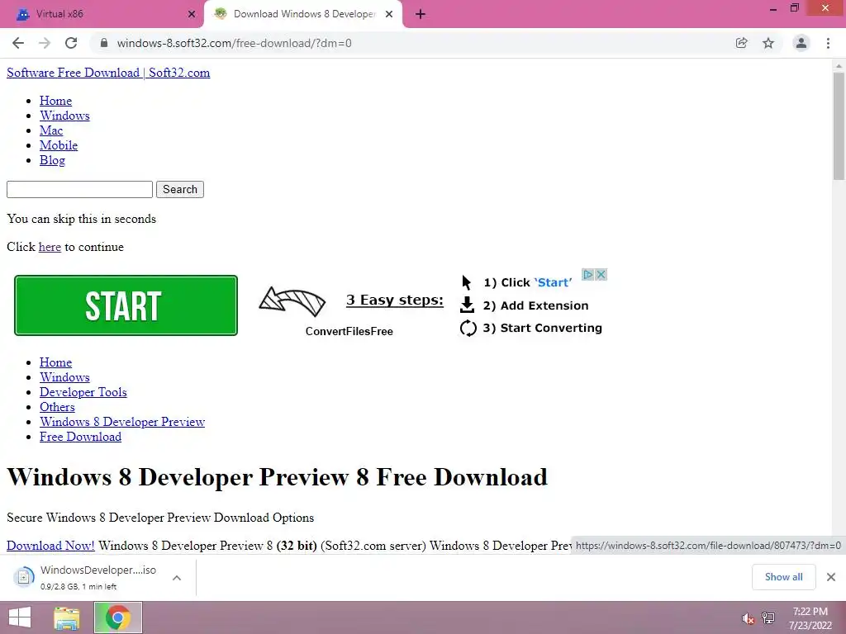Click the Chrome taskbar icon
846x634 pixels.
pyautogui.click(x=117, y=617)
